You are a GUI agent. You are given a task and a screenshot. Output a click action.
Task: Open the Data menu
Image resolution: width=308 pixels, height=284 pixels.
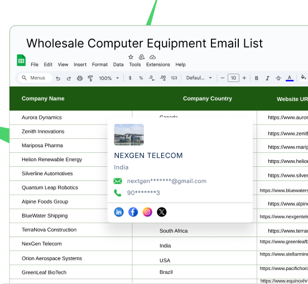pos(118,65)
